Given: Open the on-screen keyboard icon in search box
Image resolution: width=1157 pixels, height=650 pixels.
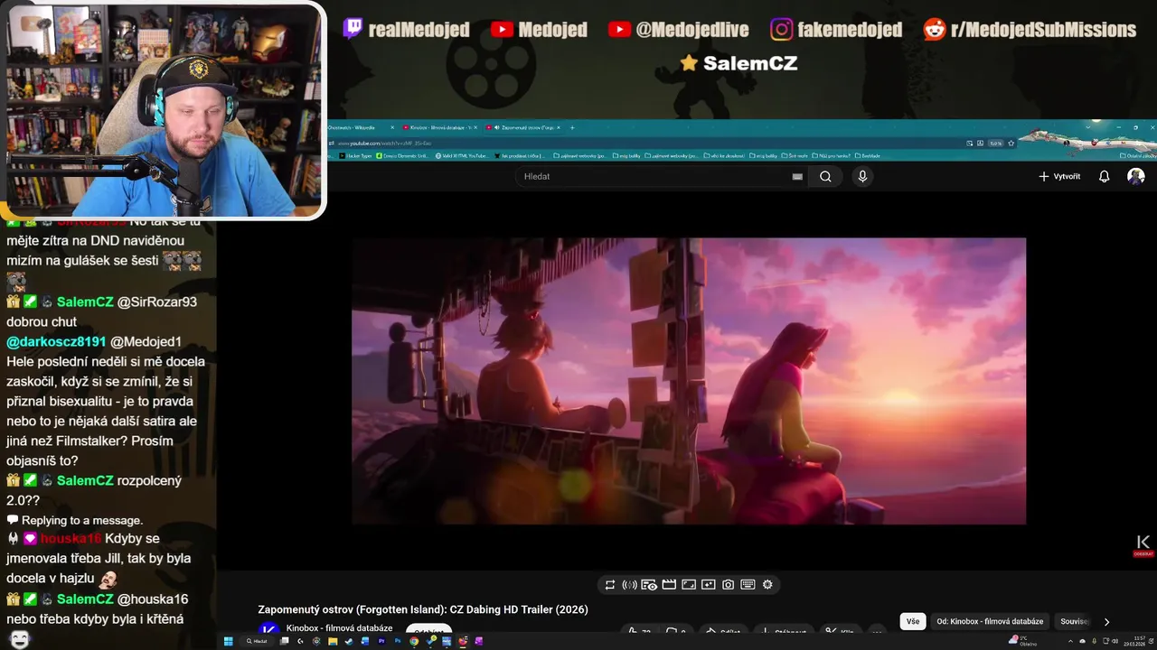Looking at the screenshot, I should [x=797, y=177].
